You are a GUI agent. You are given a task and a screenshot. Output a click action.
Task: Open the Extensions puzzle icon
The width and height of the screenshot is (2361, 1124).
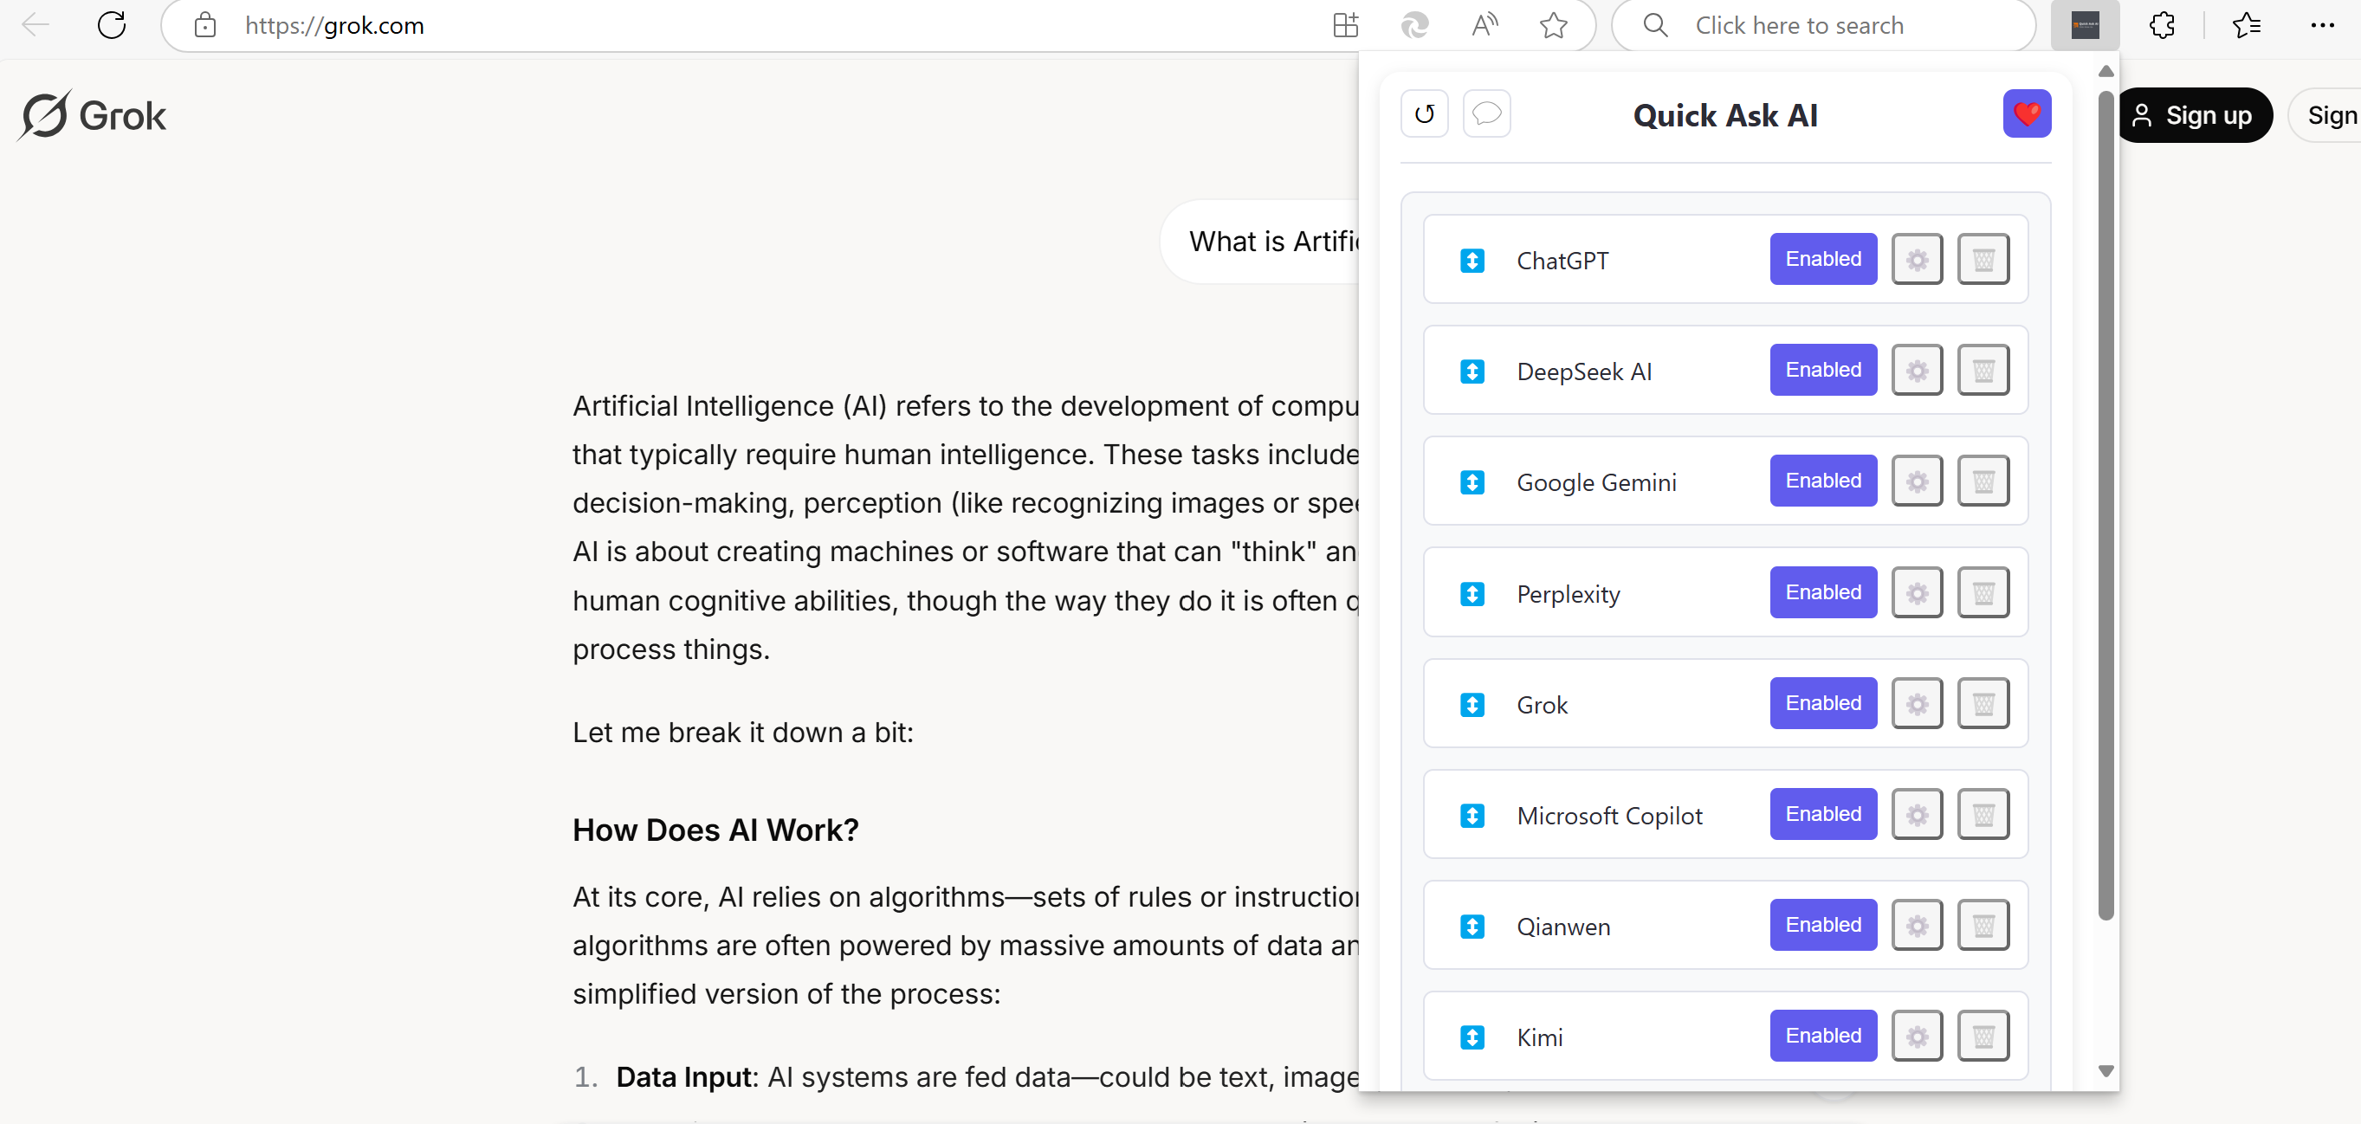(x=2162, y=25)
